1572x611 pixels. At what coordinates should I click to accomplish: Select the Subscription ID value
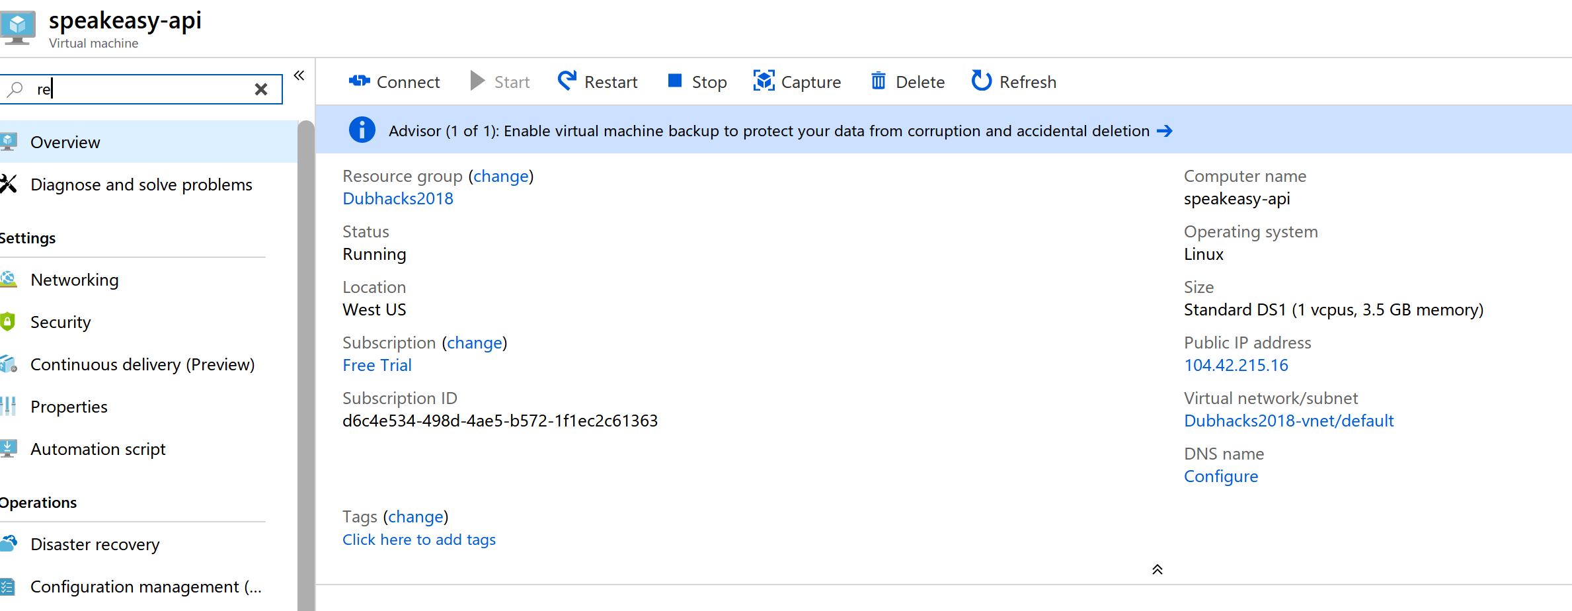(x=500, y=421)
